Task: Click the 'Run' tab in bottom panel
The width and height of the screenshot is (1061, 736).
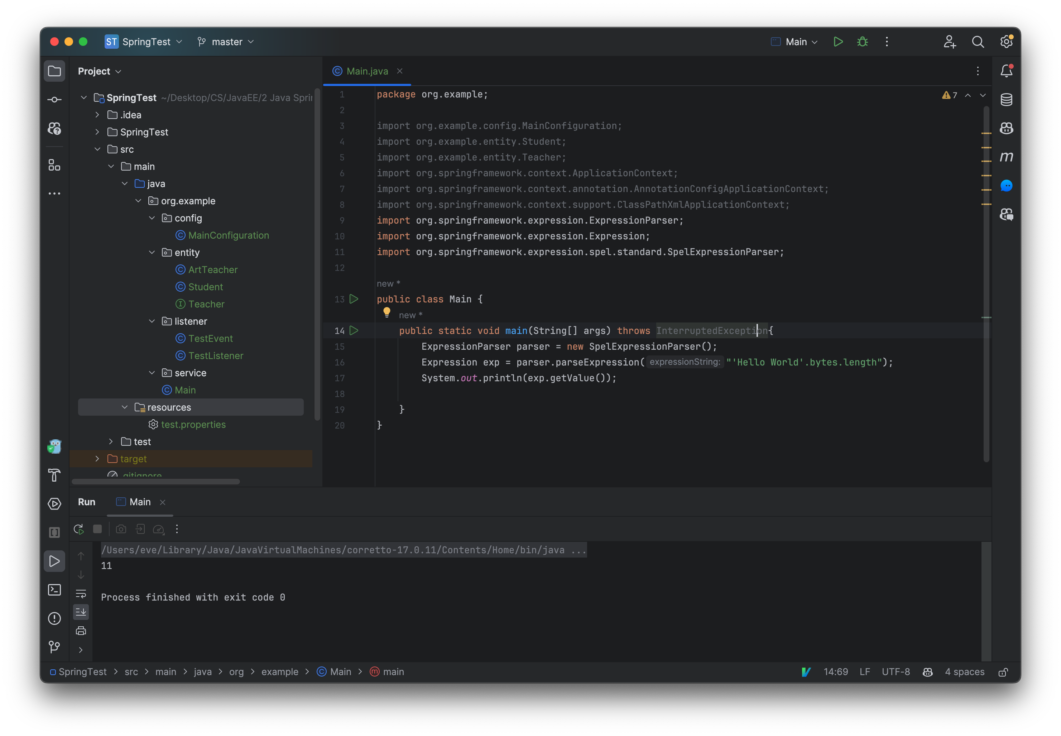Action: [x=86, y=501]
